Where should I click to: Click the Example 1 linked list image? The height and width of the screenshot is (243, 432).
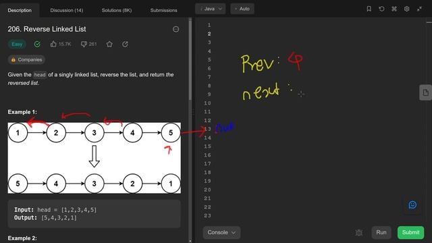94,158
